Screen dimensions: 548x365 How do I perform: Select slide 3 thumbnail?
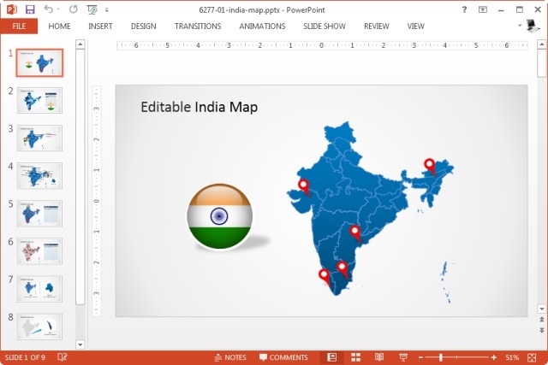coord(39,138)
